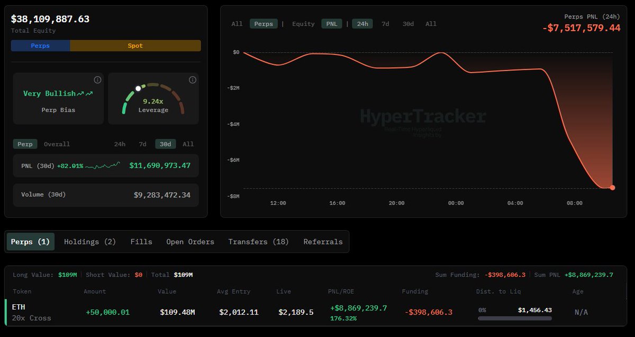
Task: Open the info tooltip on Leverage gauge
Action: point(192,80)
